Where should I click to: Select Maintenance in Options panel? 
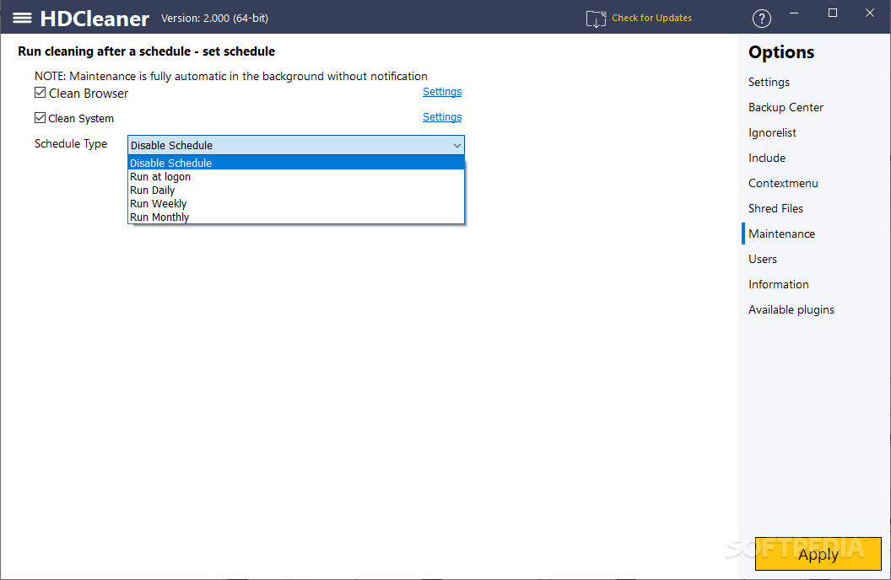click(x=781, y=234)
